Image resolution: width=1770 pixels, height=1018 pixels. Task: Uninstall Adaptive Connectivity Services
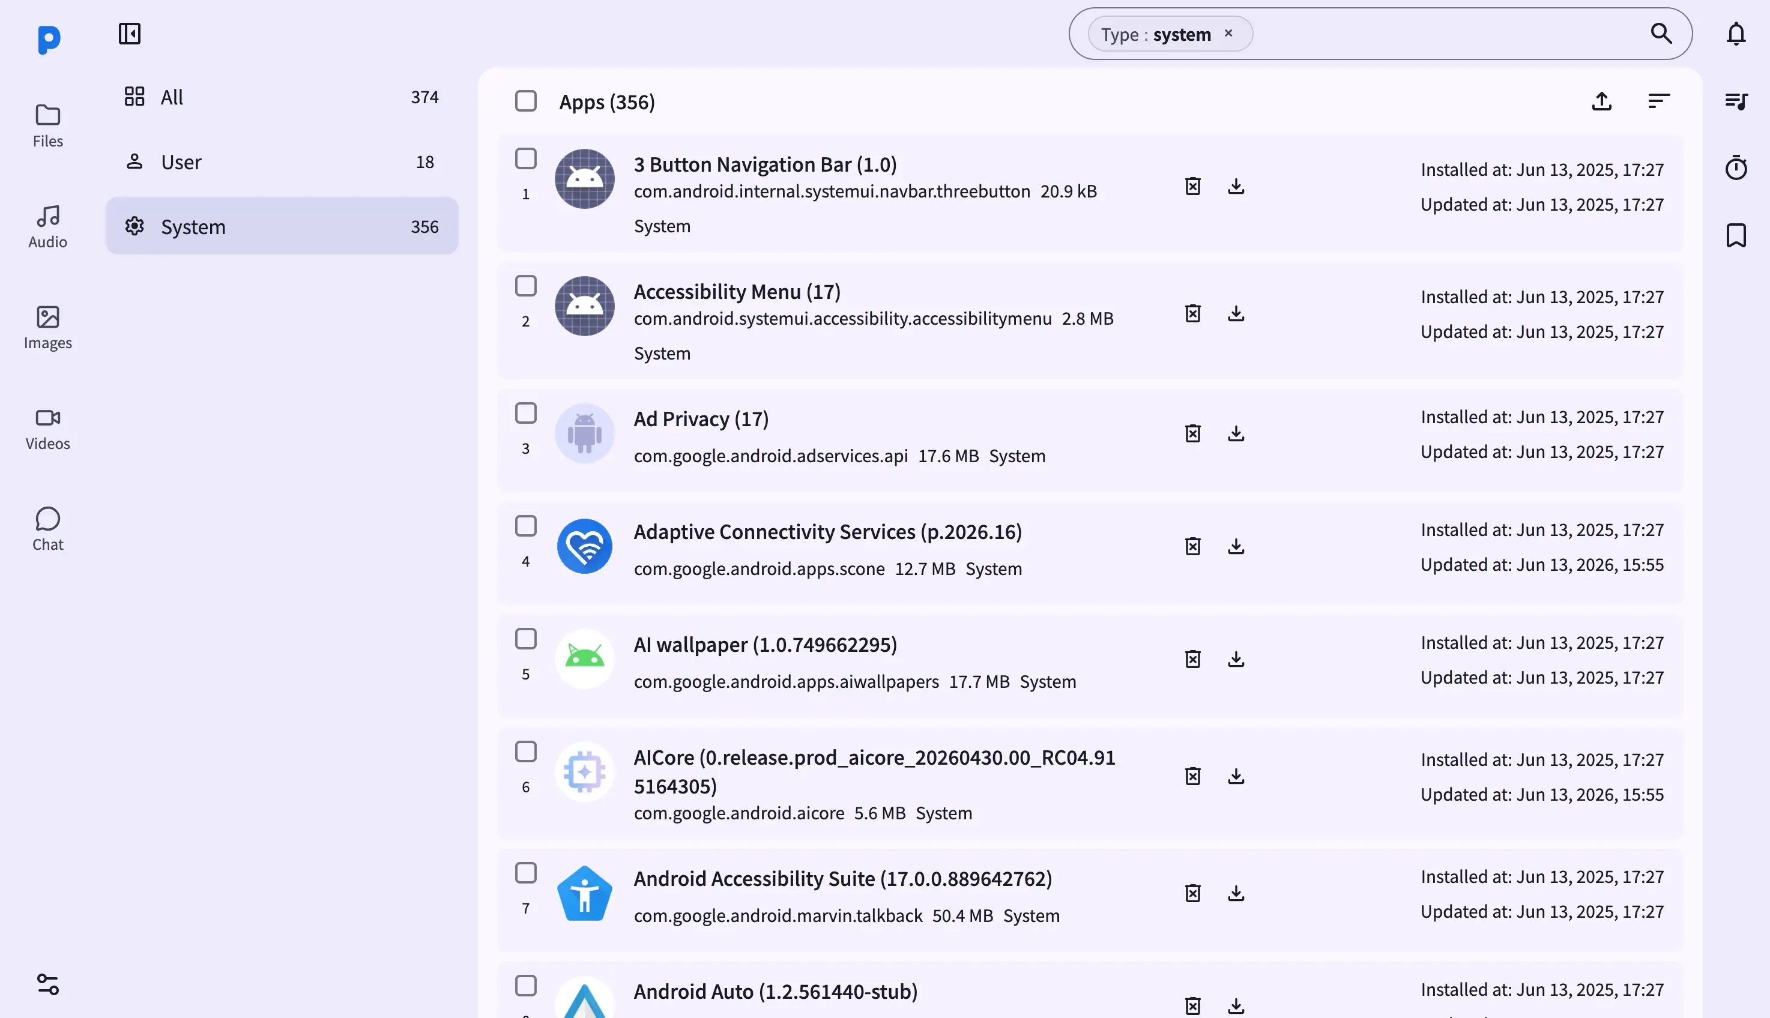pyautogui.click(x=1192, y=546)
